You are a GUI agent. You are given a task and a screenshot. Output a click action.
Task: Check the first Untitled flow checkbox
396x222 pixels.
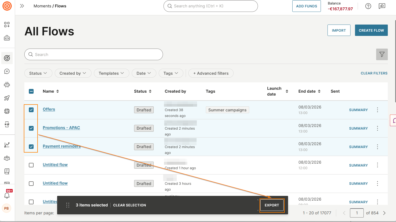[31, 165]
